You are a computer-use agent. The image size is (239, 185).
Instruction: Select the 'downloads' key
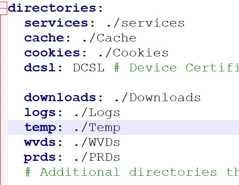(x=60, y=98)
